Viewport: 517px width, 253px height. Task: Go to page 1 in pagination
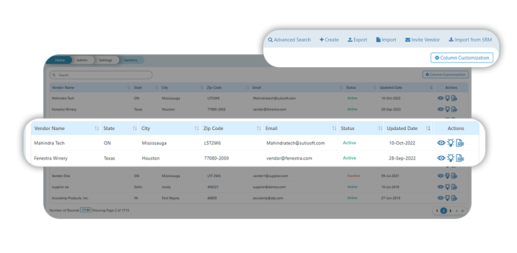coord(437,211)
